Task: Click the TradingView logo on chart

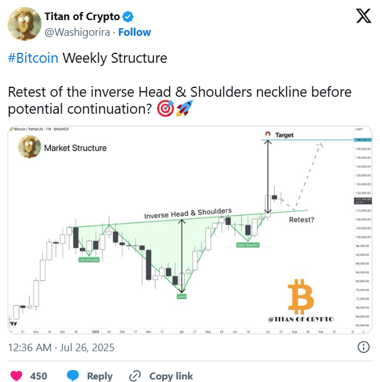Action: pos(13,323)
